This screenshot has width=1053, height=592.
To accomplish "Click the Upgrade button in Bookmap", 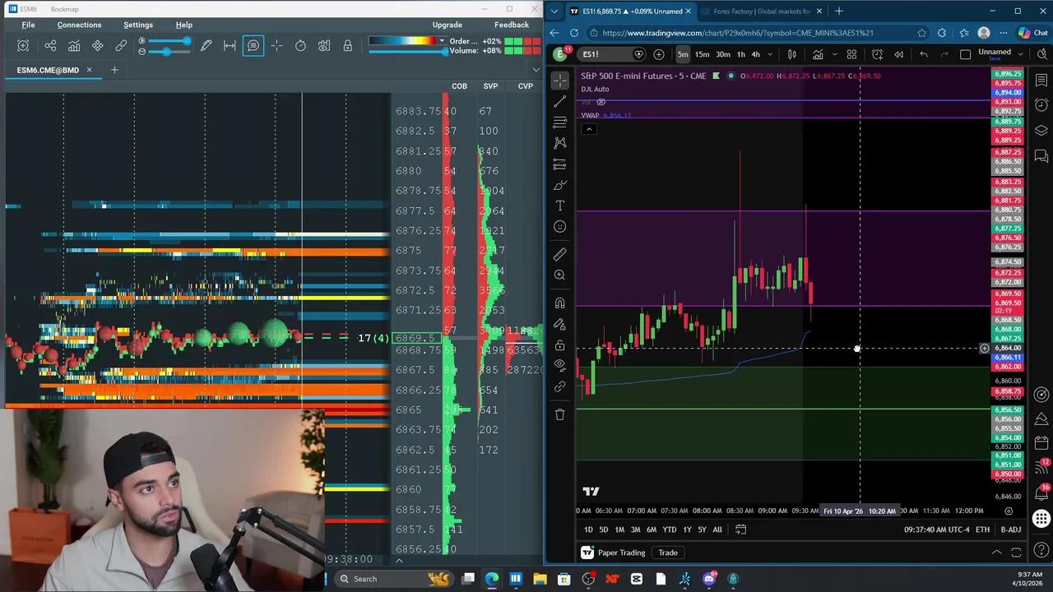I will (x=448, y=25).
